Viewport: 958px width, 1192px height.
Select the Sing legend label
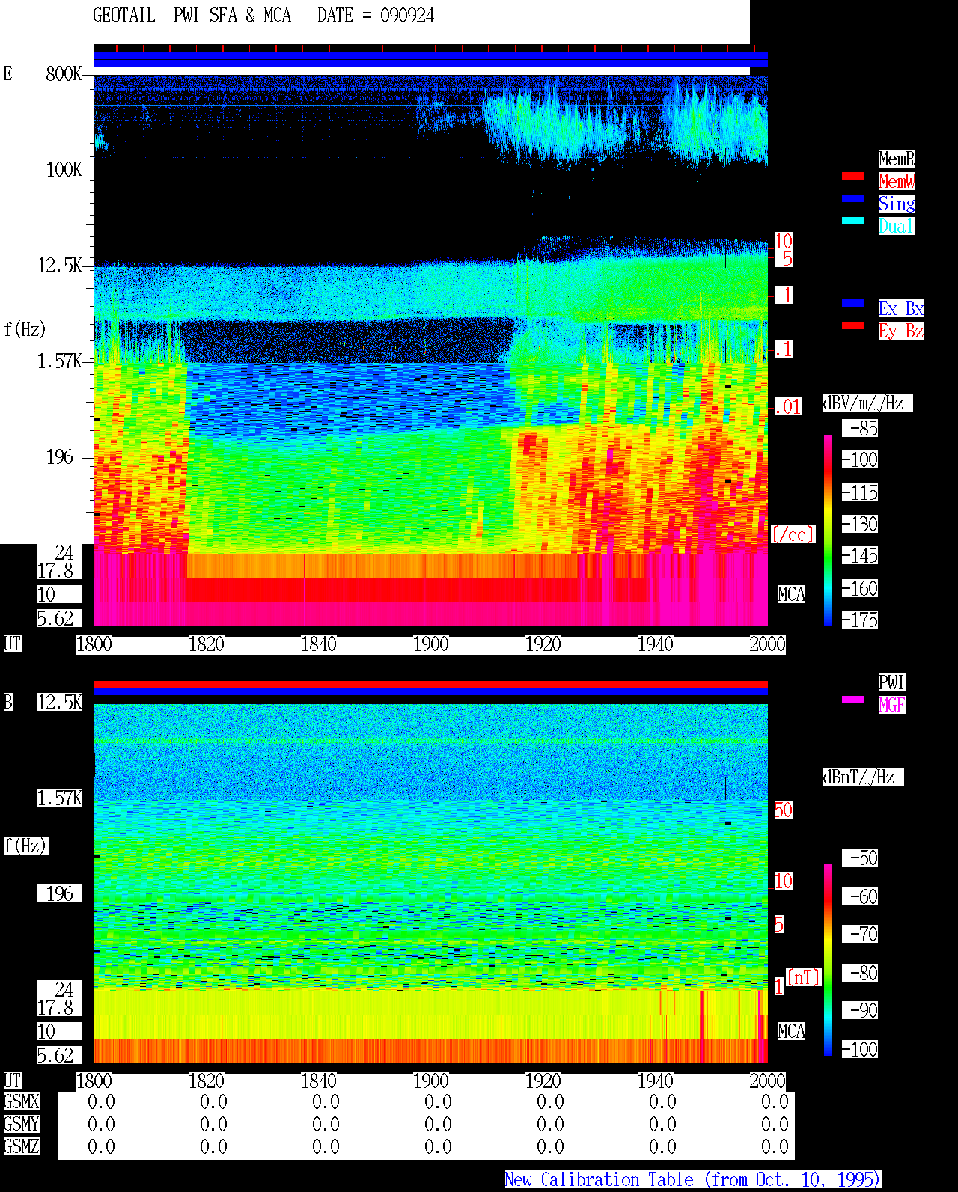pos(897,204)
